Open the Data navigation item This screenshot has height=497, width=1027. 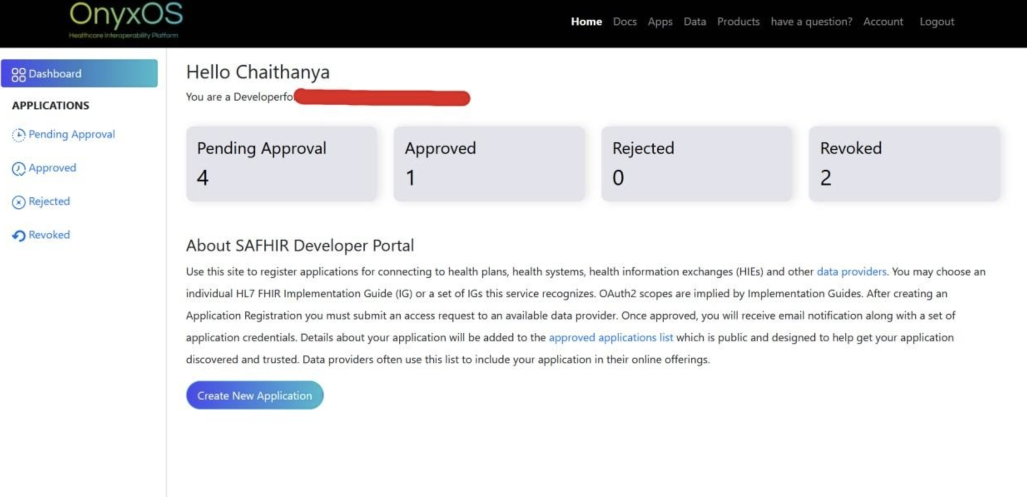(694, 22)
